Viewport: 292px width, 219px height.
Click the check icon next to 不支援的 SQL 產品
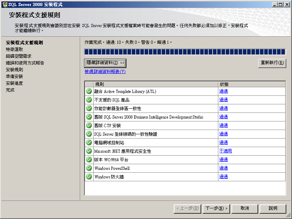coord(89,99)
